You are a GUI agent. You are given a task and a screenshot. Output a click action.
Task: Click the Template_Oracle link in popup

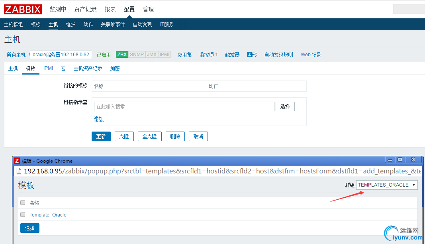point(48,214)
